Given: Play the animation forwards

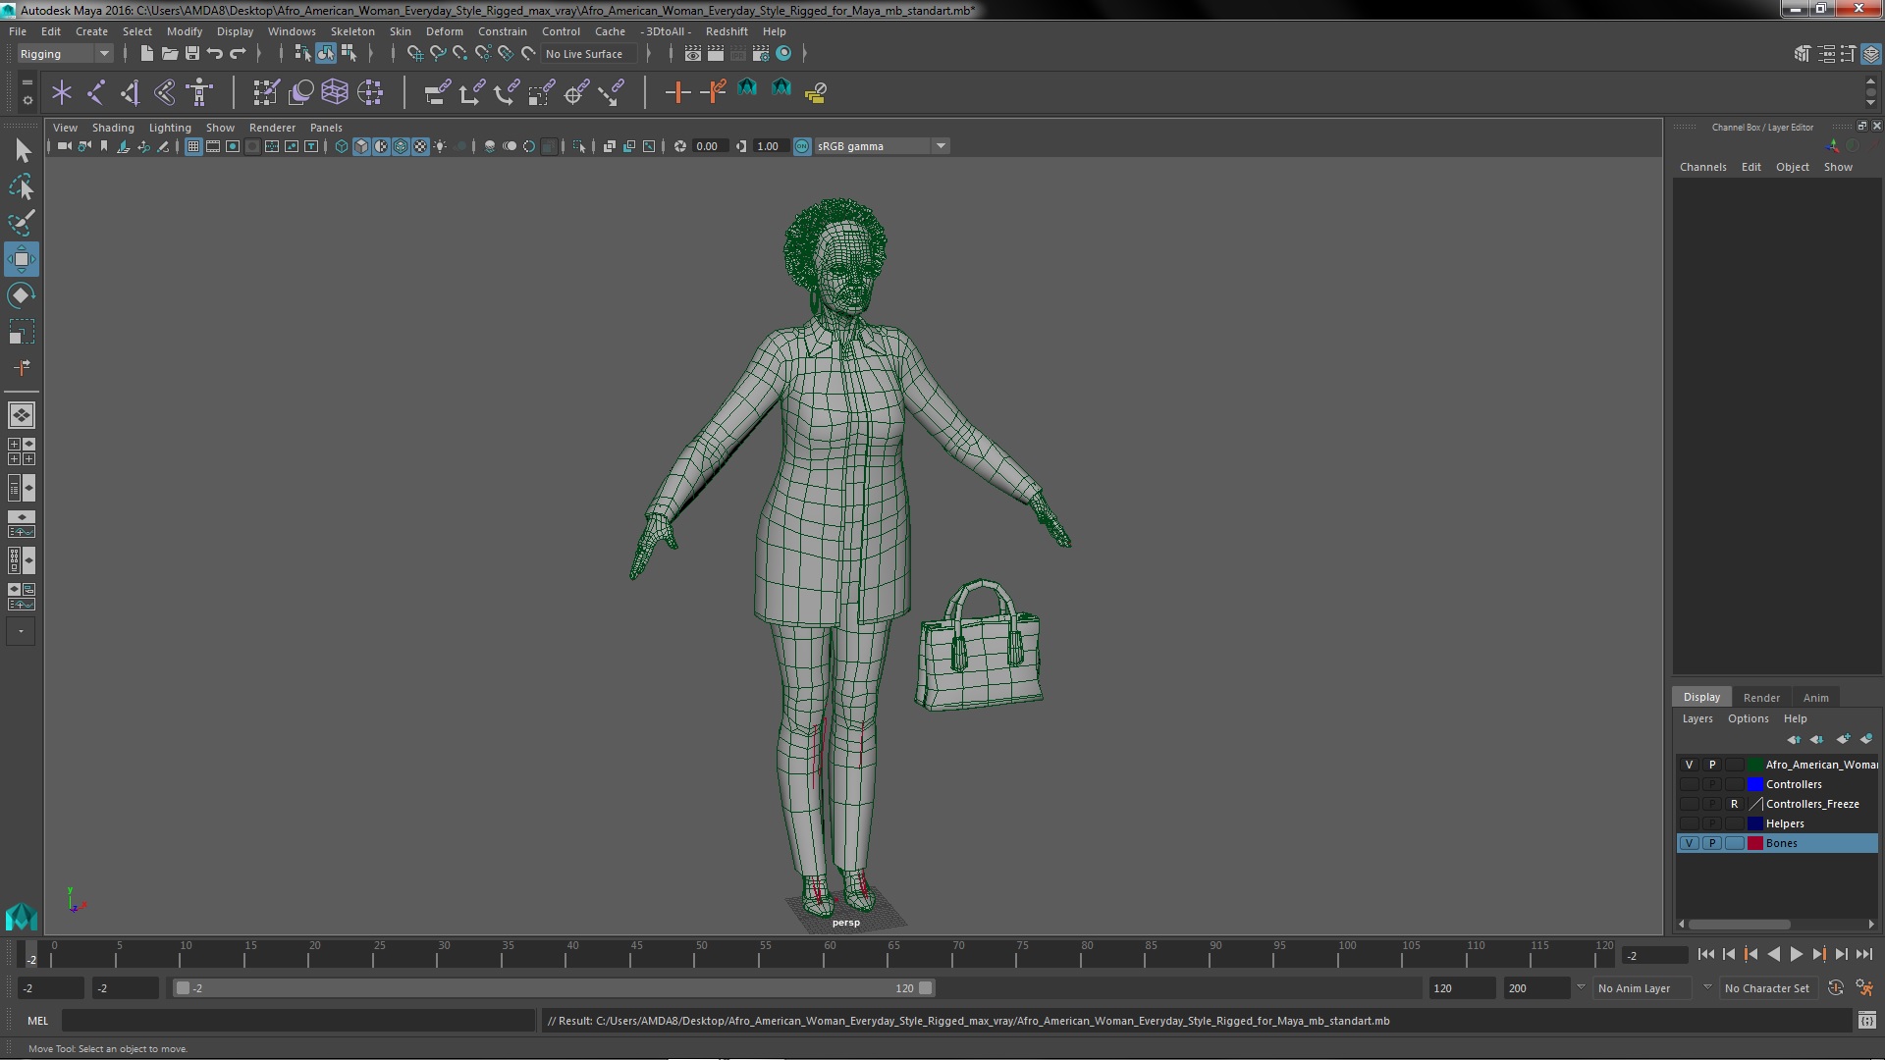Looking at the screenshot, I should tap(1796, 954).
